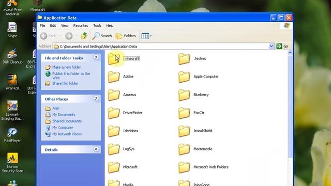Viewport: 331px width, 186px height.
Task: Select the Adobe folder icon
Action: point(114,77)
